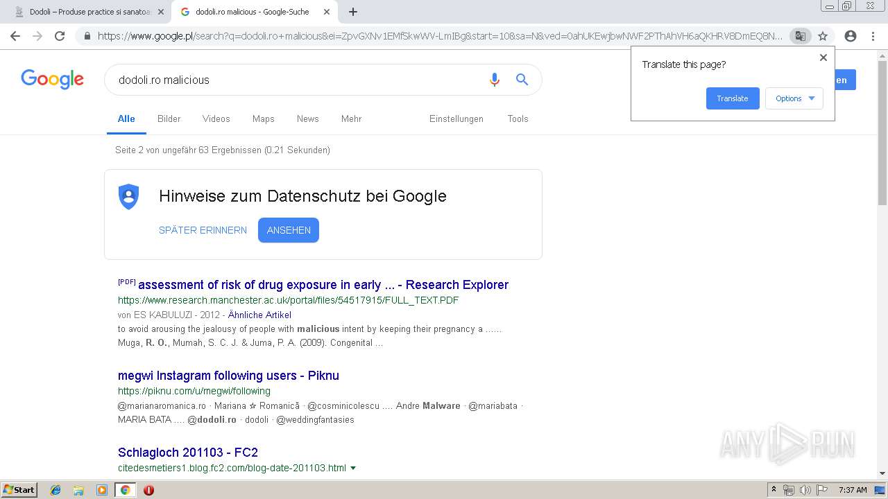Close the translate popup
This screenshot has width=888, height=499.
point(823,58)
